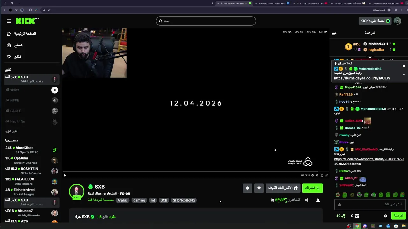
Task: Insert the first quick emote above chat input
Action: coord(338,195)
